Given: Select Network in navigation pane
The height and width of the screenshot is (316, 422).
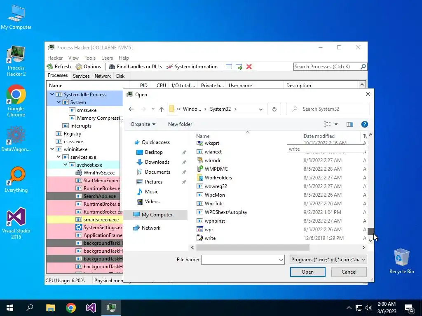Looking at the screenshot, I should click(x=151, y=228).
